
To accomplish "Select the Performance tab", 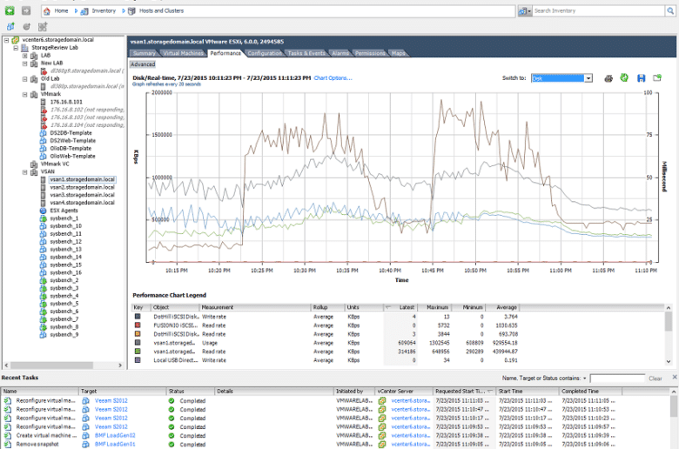I will (225, 53).
